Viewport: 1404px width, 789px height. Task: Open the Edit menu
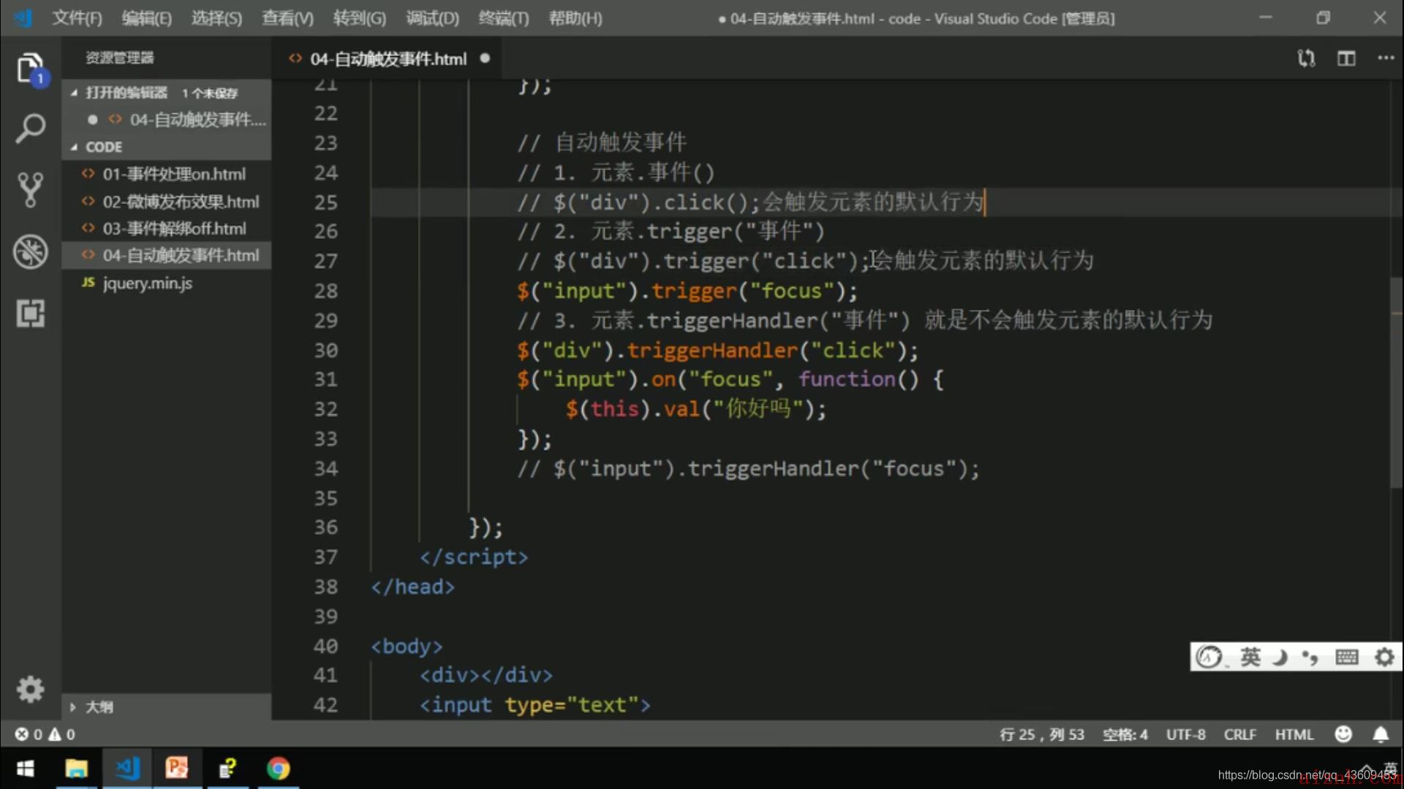click(146, 18)
